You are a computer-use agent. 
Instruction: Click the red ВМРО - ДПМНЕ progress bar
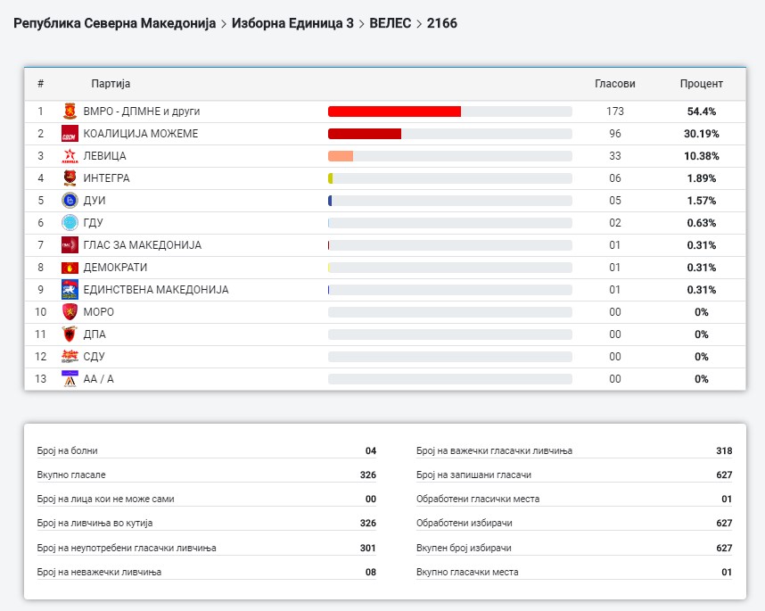pos(394,111)
